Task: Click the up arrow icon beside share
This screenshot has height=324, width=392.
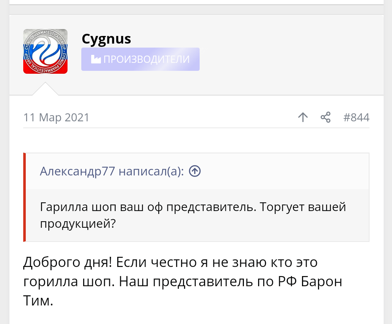Action: pos(303,117)
